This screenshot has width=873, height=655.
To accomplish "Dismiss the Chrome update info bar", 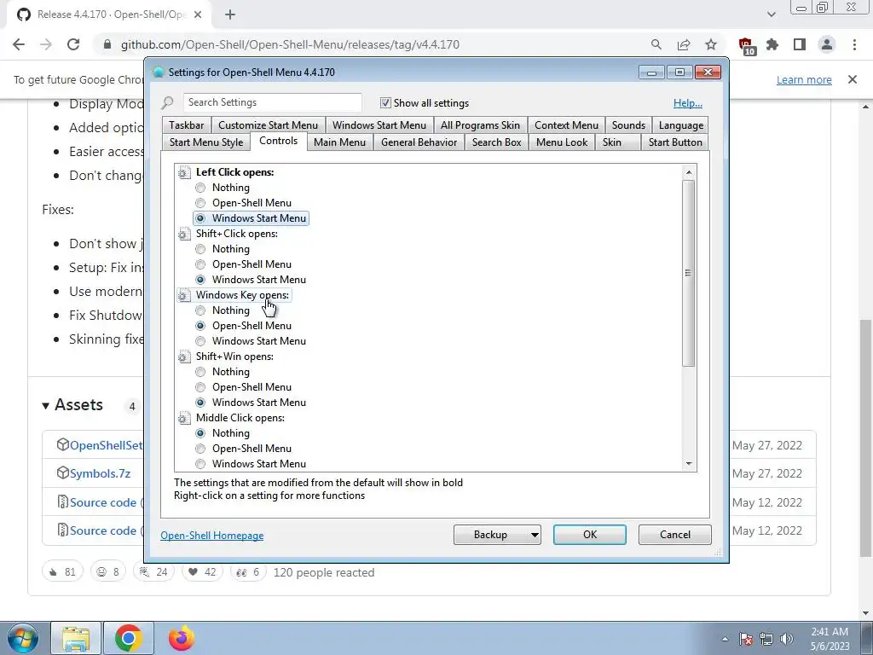I will click(853, 79).
